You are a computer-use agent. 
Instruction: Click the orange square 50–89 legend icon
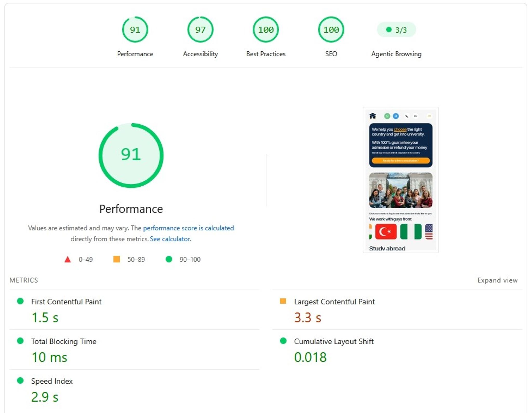pos(117,259)
